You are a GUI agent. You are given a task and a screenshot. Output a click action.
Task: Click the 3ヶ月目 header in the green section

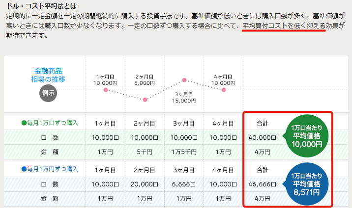click(x=184, y=123)
